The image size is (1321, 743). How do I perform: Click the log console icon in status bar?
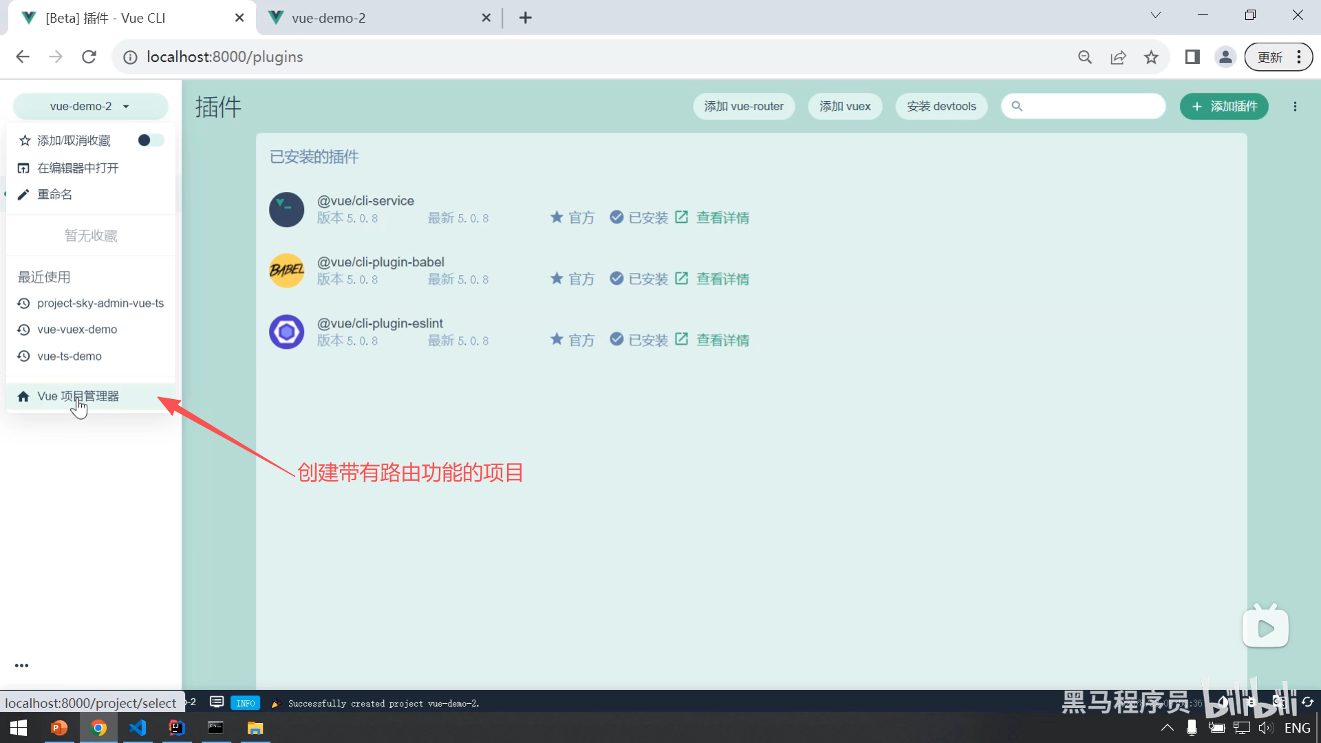click(x=217, y=702)
